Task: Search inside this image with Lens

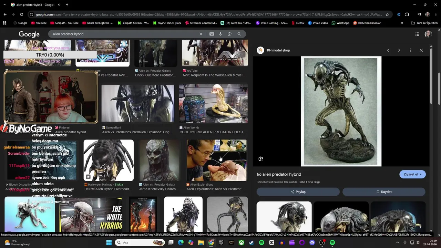Action: 260,159
